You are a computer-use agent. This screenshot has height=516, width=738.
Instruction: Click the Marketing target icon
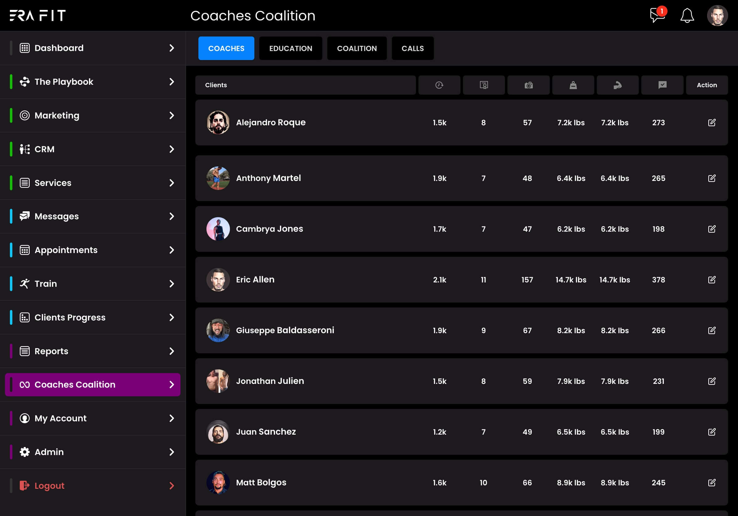click(x=24, y=115)
